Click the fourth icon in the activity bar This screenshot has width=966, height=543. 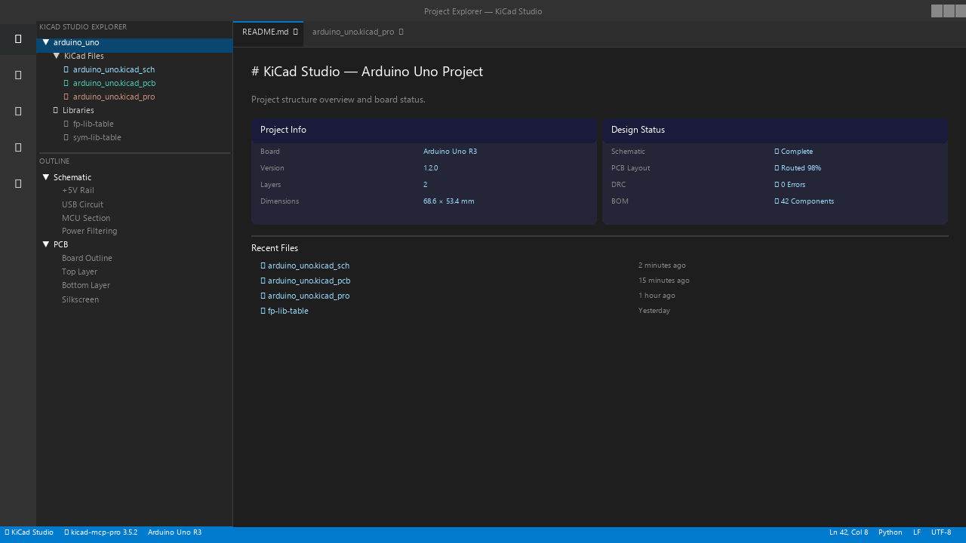click(18, 147)
